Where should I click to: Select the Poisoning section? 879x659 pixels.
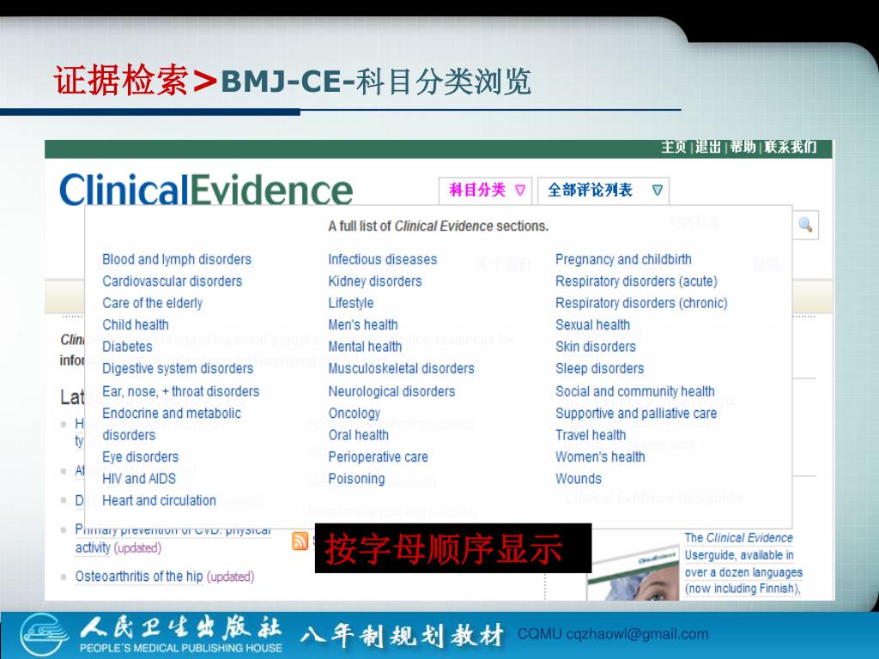[x=356, y=479]
